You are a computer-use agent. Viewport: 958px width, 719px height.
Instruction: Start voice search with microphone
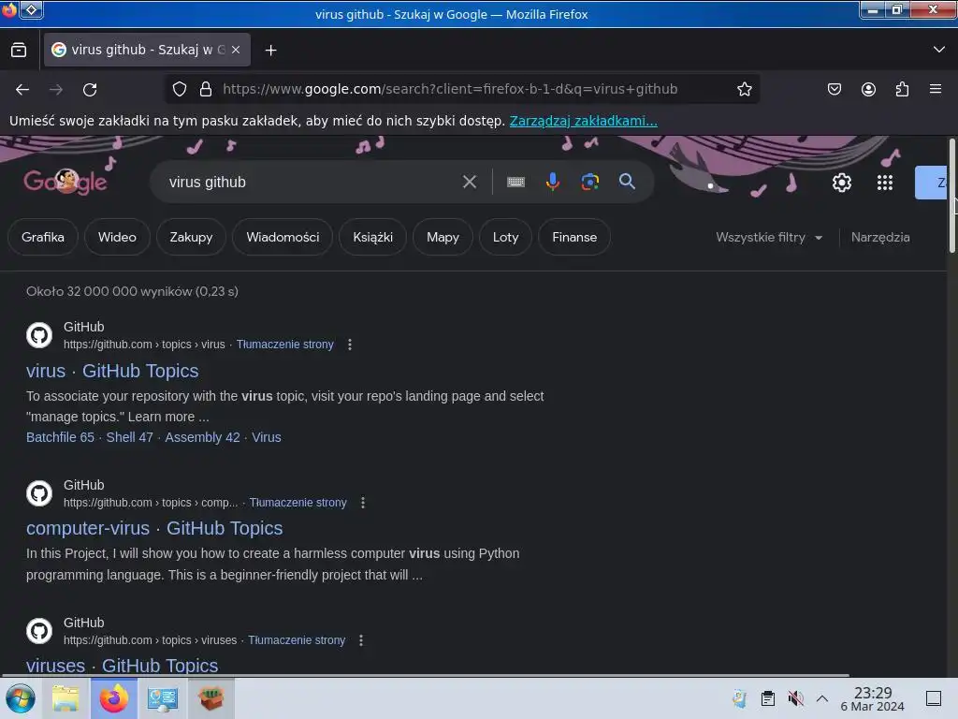pyautogui.click(x=552, y=182)
